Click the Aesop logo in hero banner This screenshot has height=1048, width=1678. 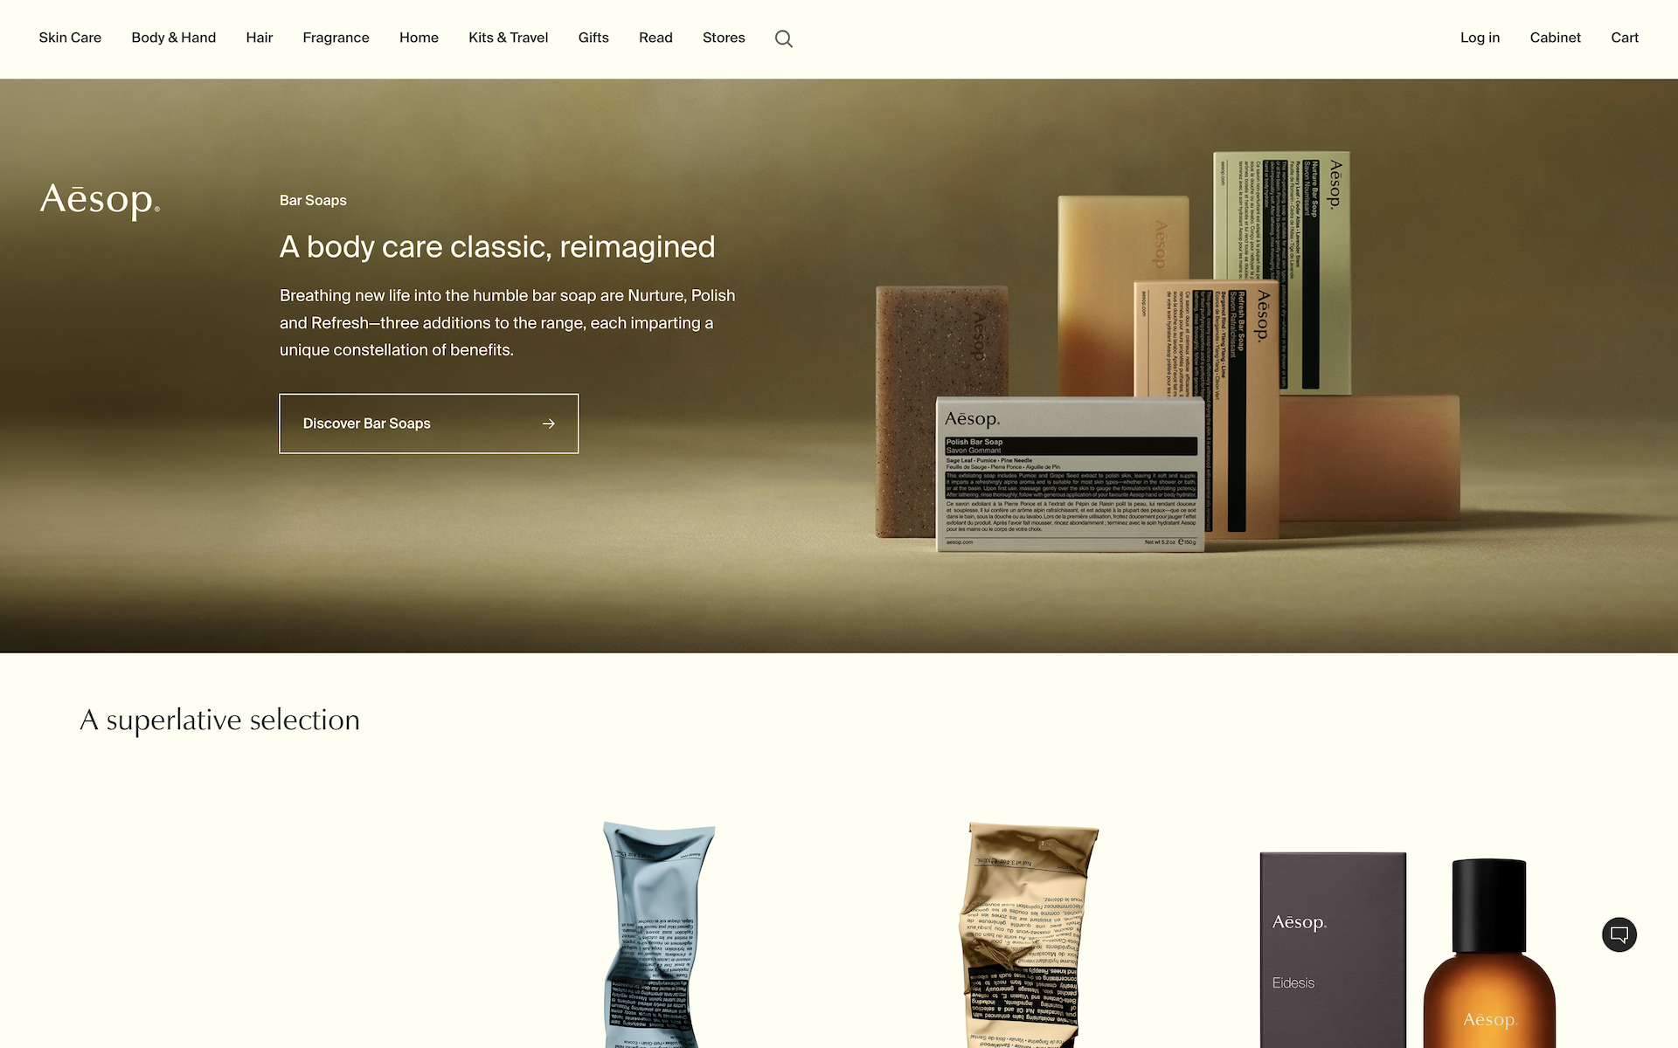[100, 201]
